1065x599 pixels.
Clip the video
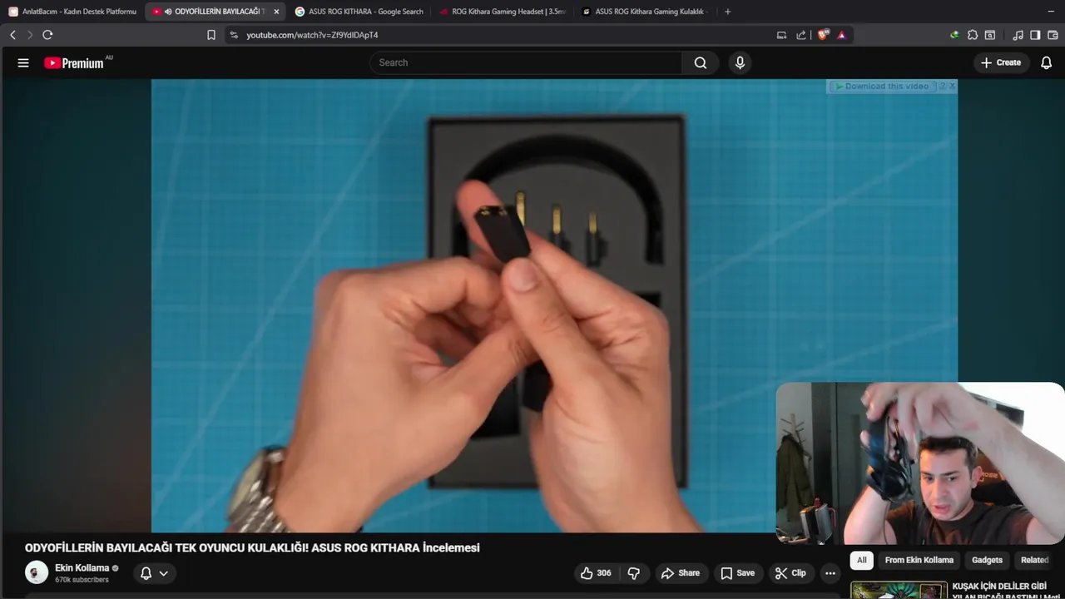point(790,573)
